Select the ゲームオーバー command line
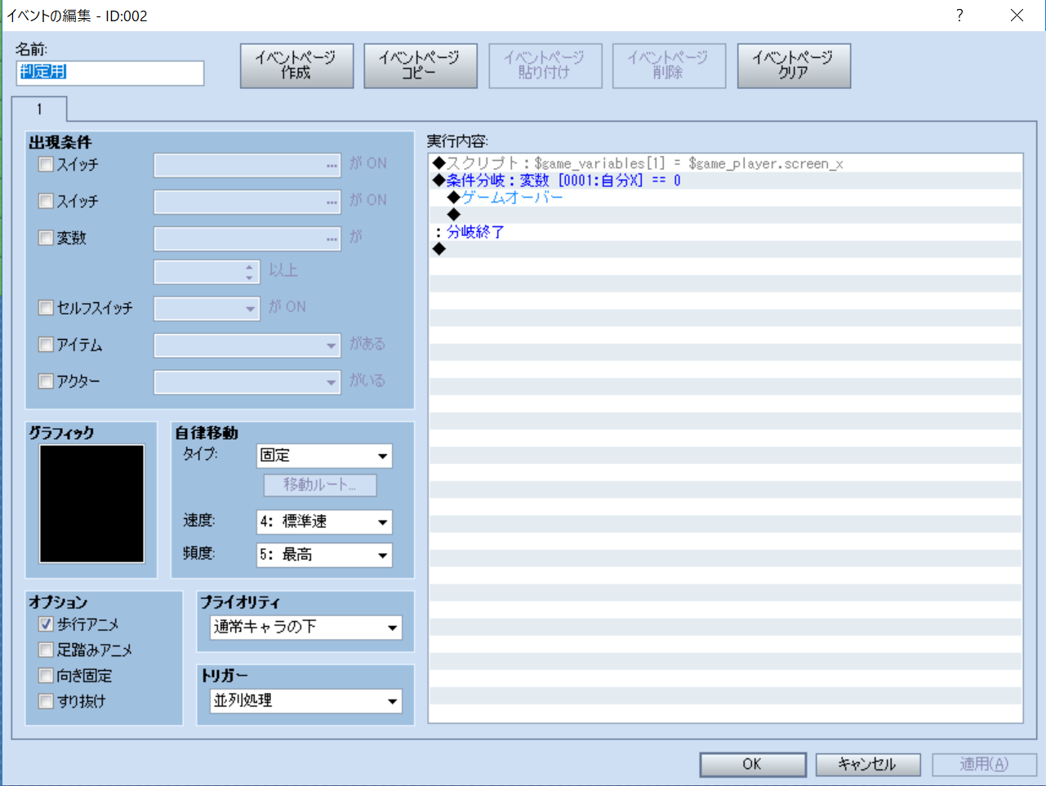Screen dimensions: 1046x786 pyautogui.click(x=726, y=198)
